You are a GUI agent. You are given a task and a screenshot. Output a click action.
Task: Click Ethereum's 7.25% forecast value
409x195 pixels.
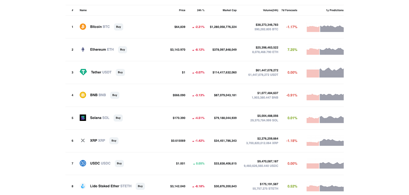point(292,50)
